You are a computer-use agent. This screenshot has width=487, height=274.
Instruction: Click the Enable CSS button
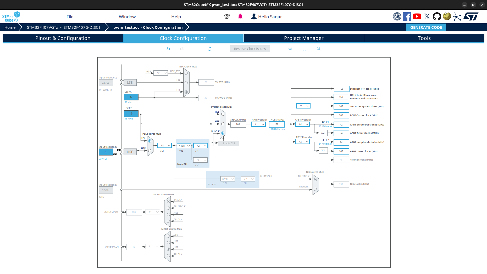pos(229,143)
